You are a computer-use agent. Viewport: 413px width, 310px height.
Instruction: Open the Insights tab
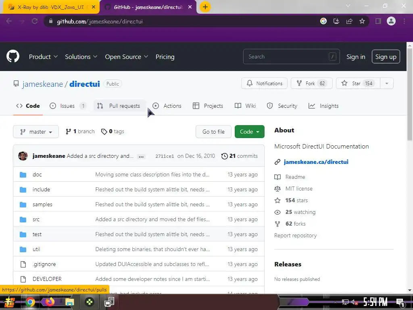(324, 106)
